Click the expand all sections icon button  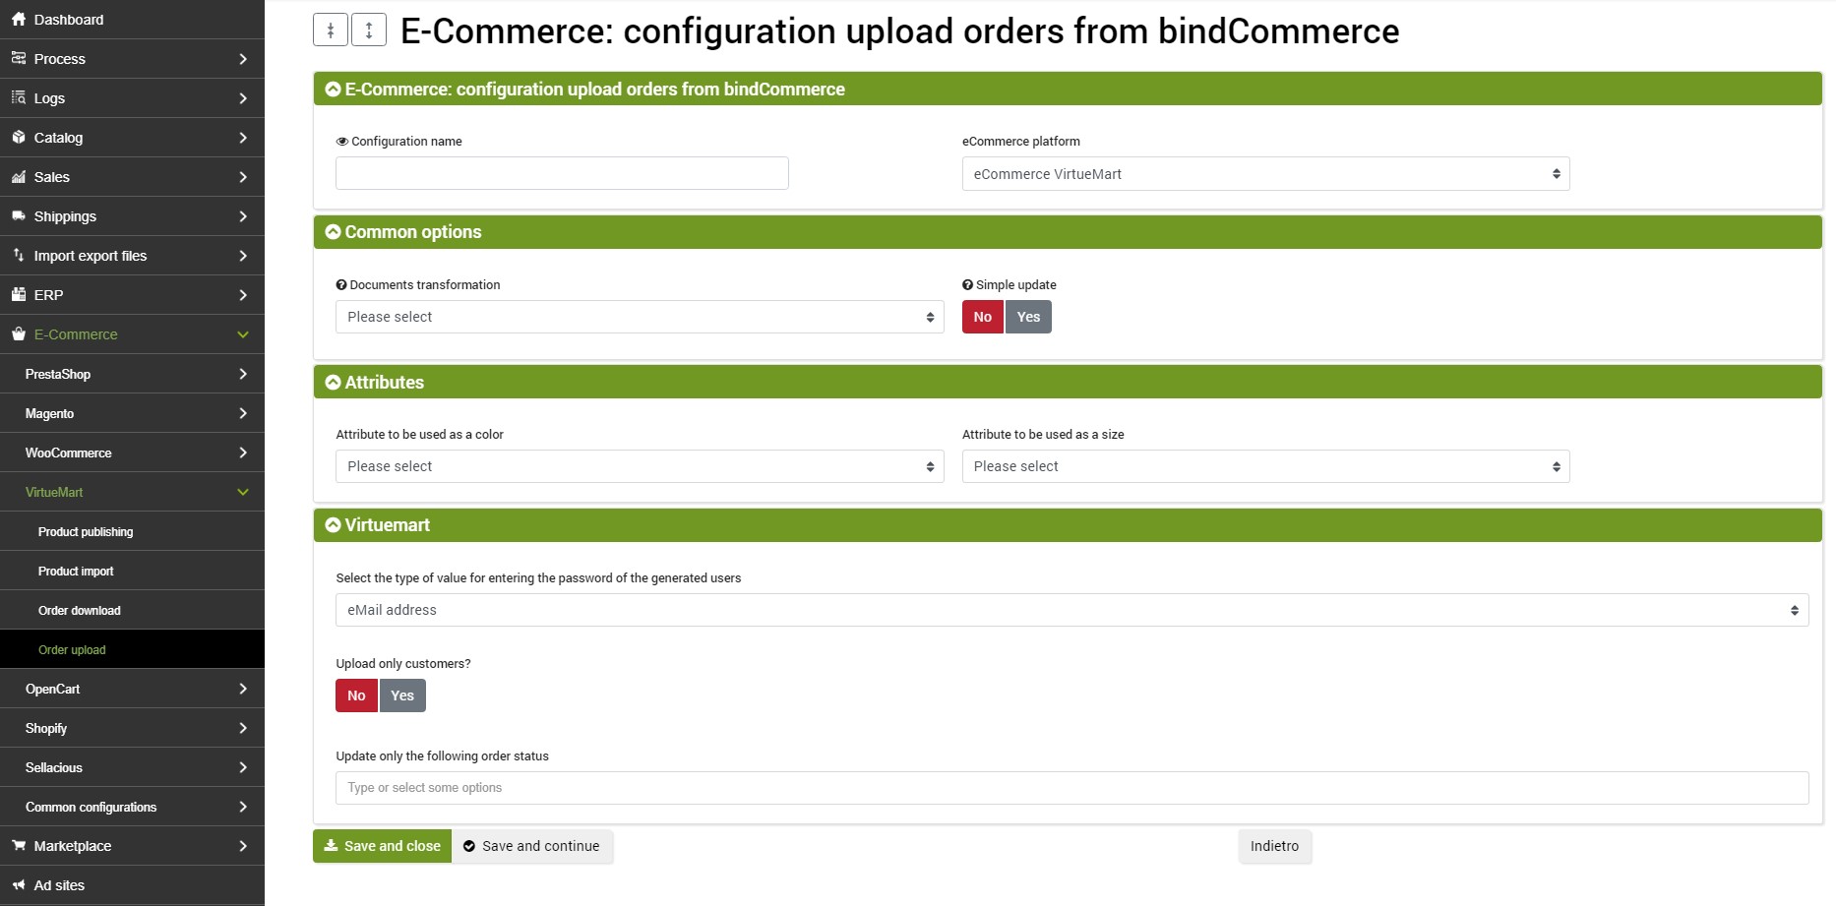click(369, 30)
